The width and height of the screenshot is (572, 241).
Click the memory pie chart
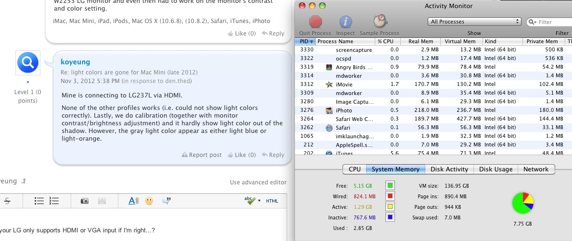tap(523, 203)
